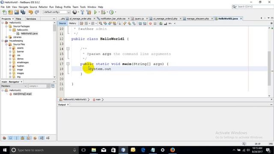
Task: Click the New Project icon
Action: tap(10, 12)
